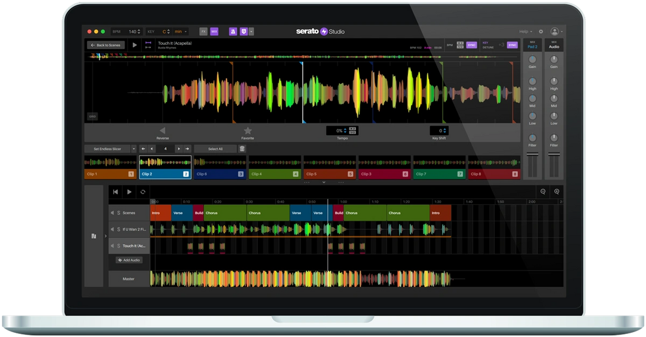Viewport: 646px width, 337px height.
Task: Go Back to Scenes
Action: coord(106,45)
